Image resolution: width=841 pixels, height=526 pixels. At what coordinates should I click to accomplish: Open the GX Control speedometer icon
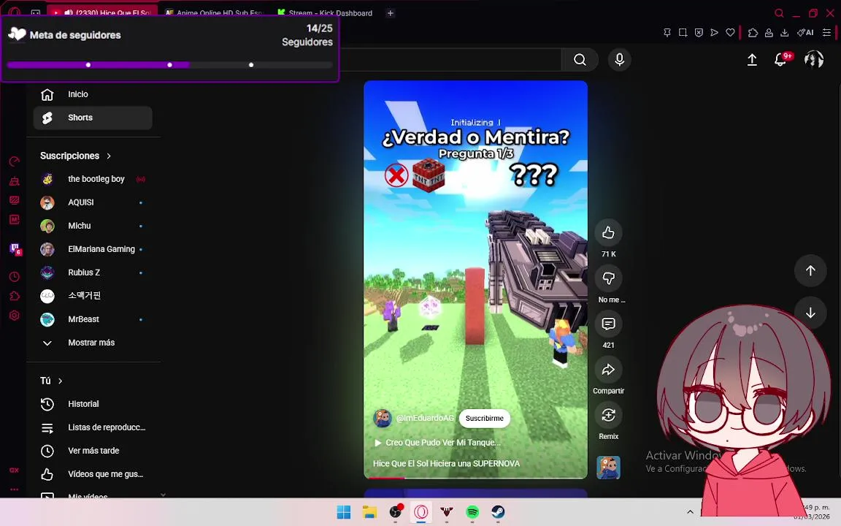[x=15, y=161]
